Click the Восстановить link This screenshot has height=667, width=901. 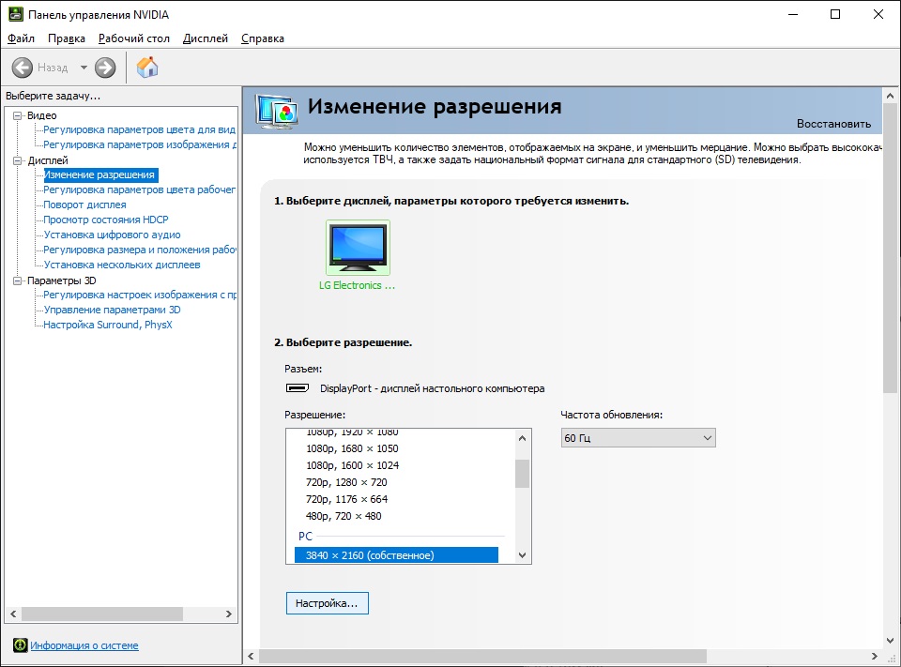(833, 124)
